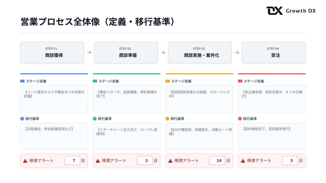Click stagnation days field showing 7

[72, 161]
